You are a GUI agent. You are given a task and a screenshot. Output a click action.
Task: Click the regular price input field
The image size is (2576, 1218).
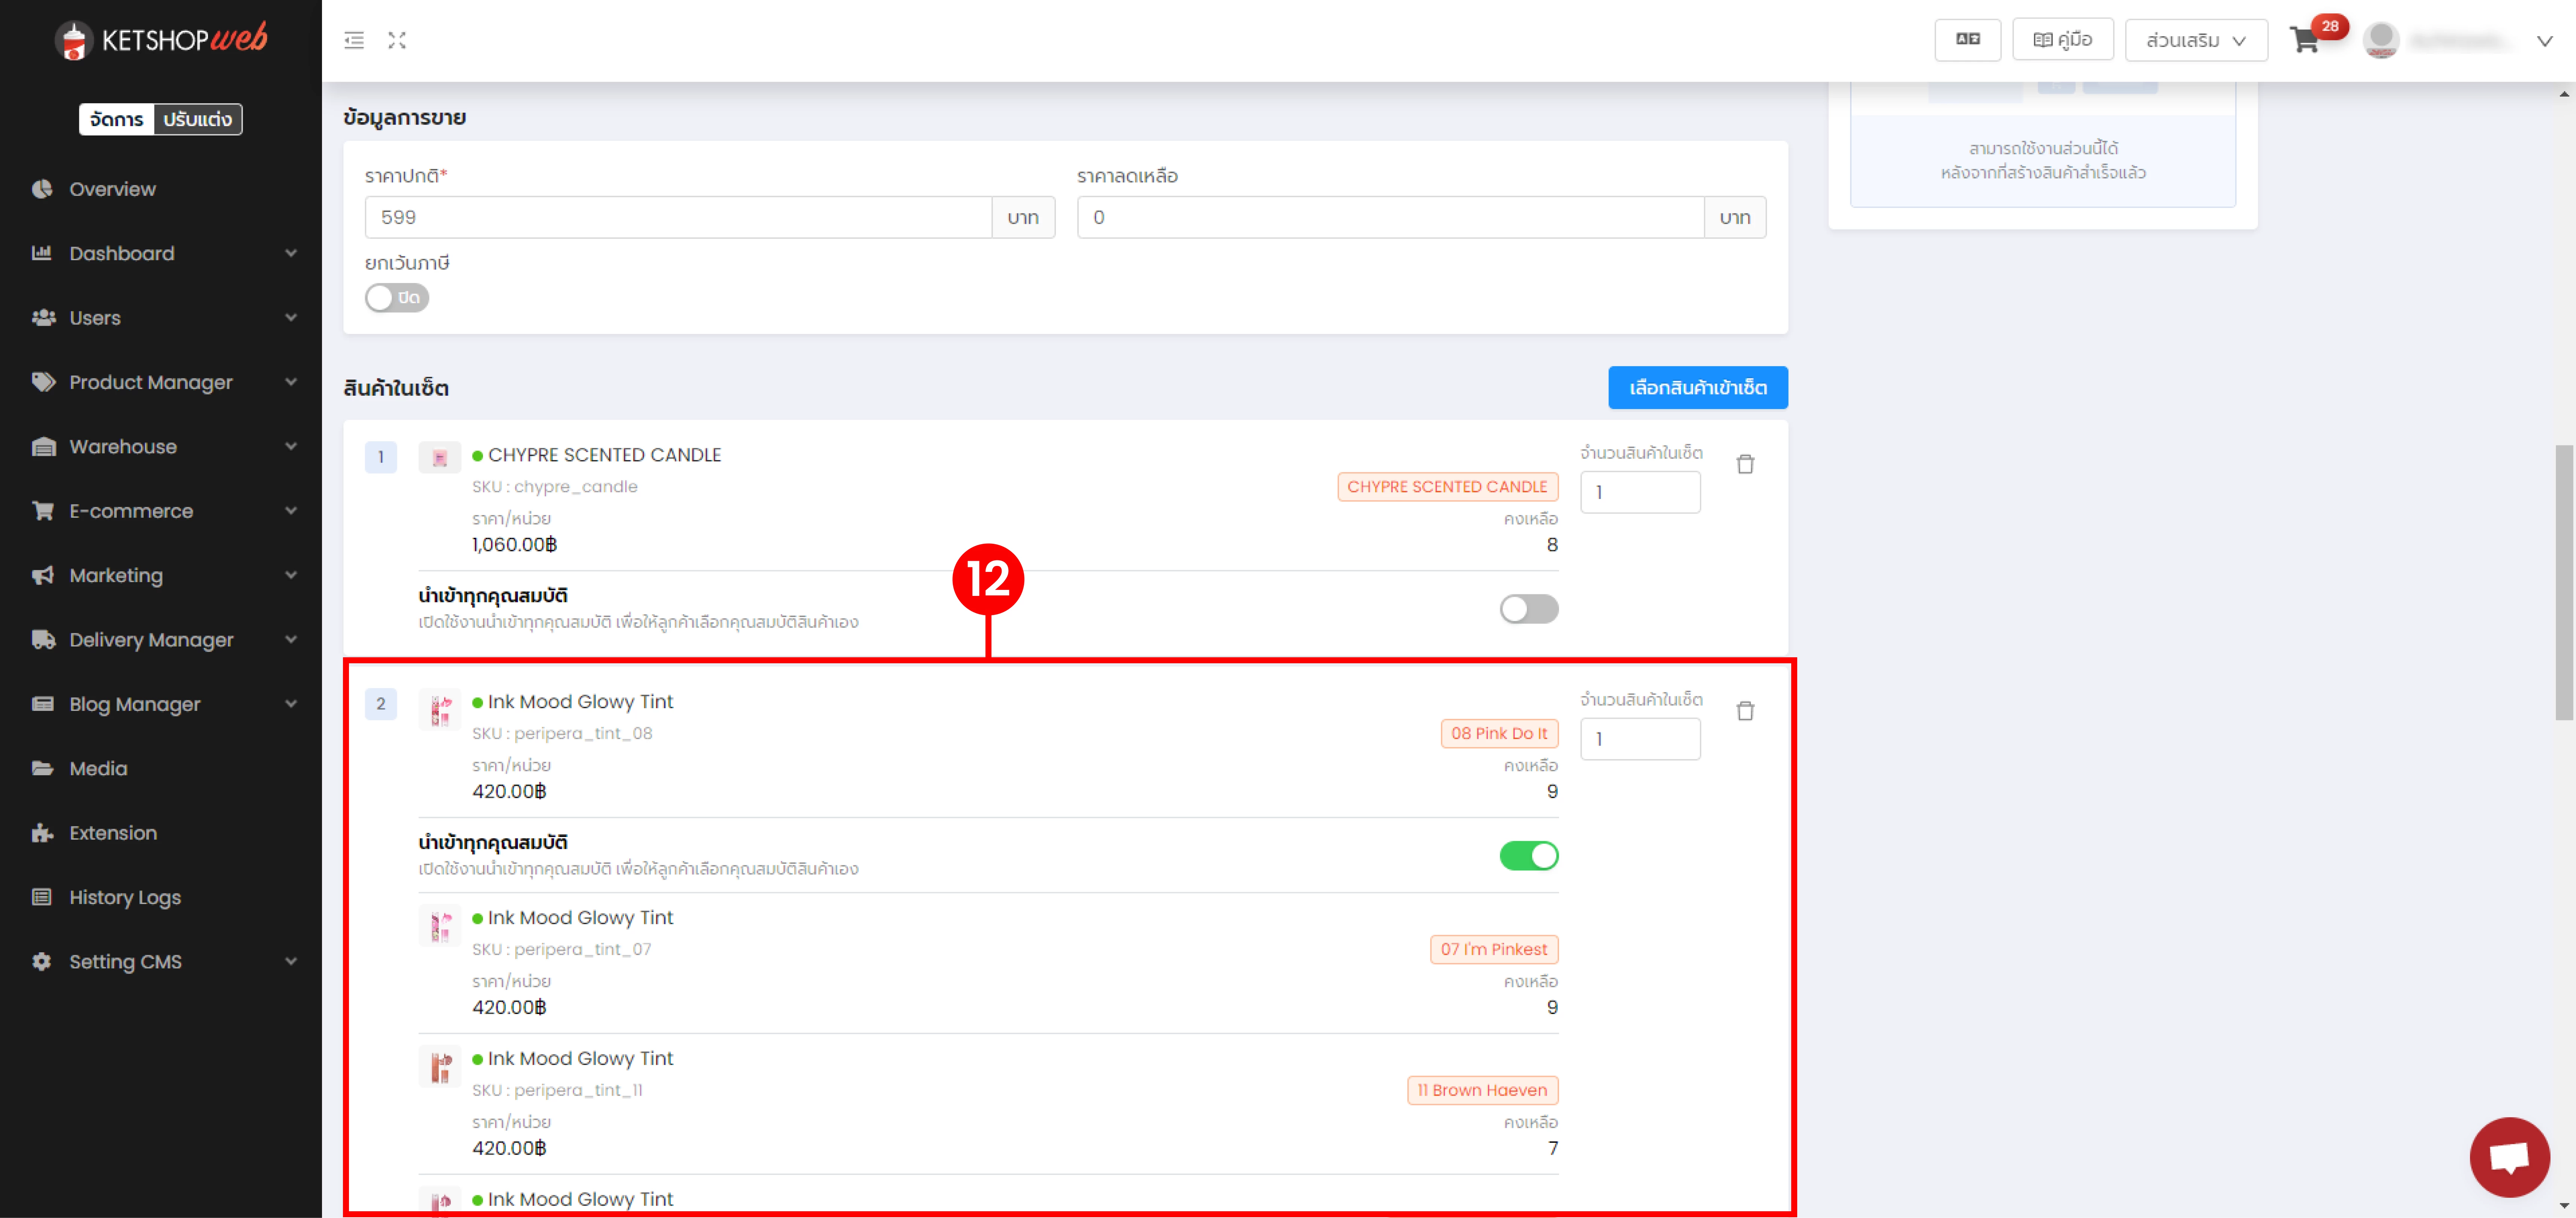pos(678,217)
